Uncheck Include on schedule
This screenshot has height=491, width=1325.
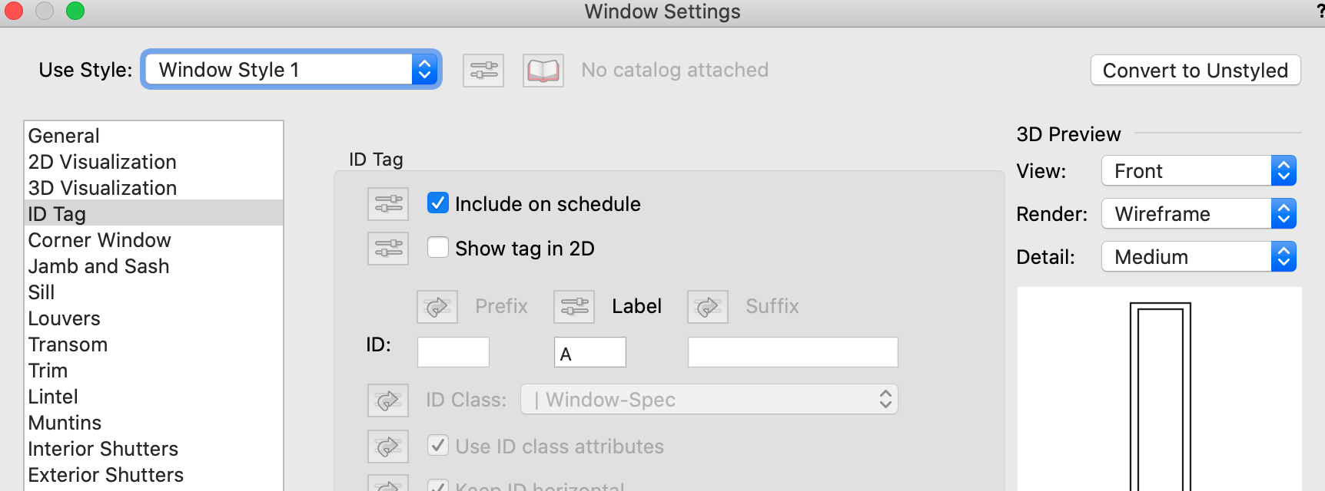click(x=438, y=203)
